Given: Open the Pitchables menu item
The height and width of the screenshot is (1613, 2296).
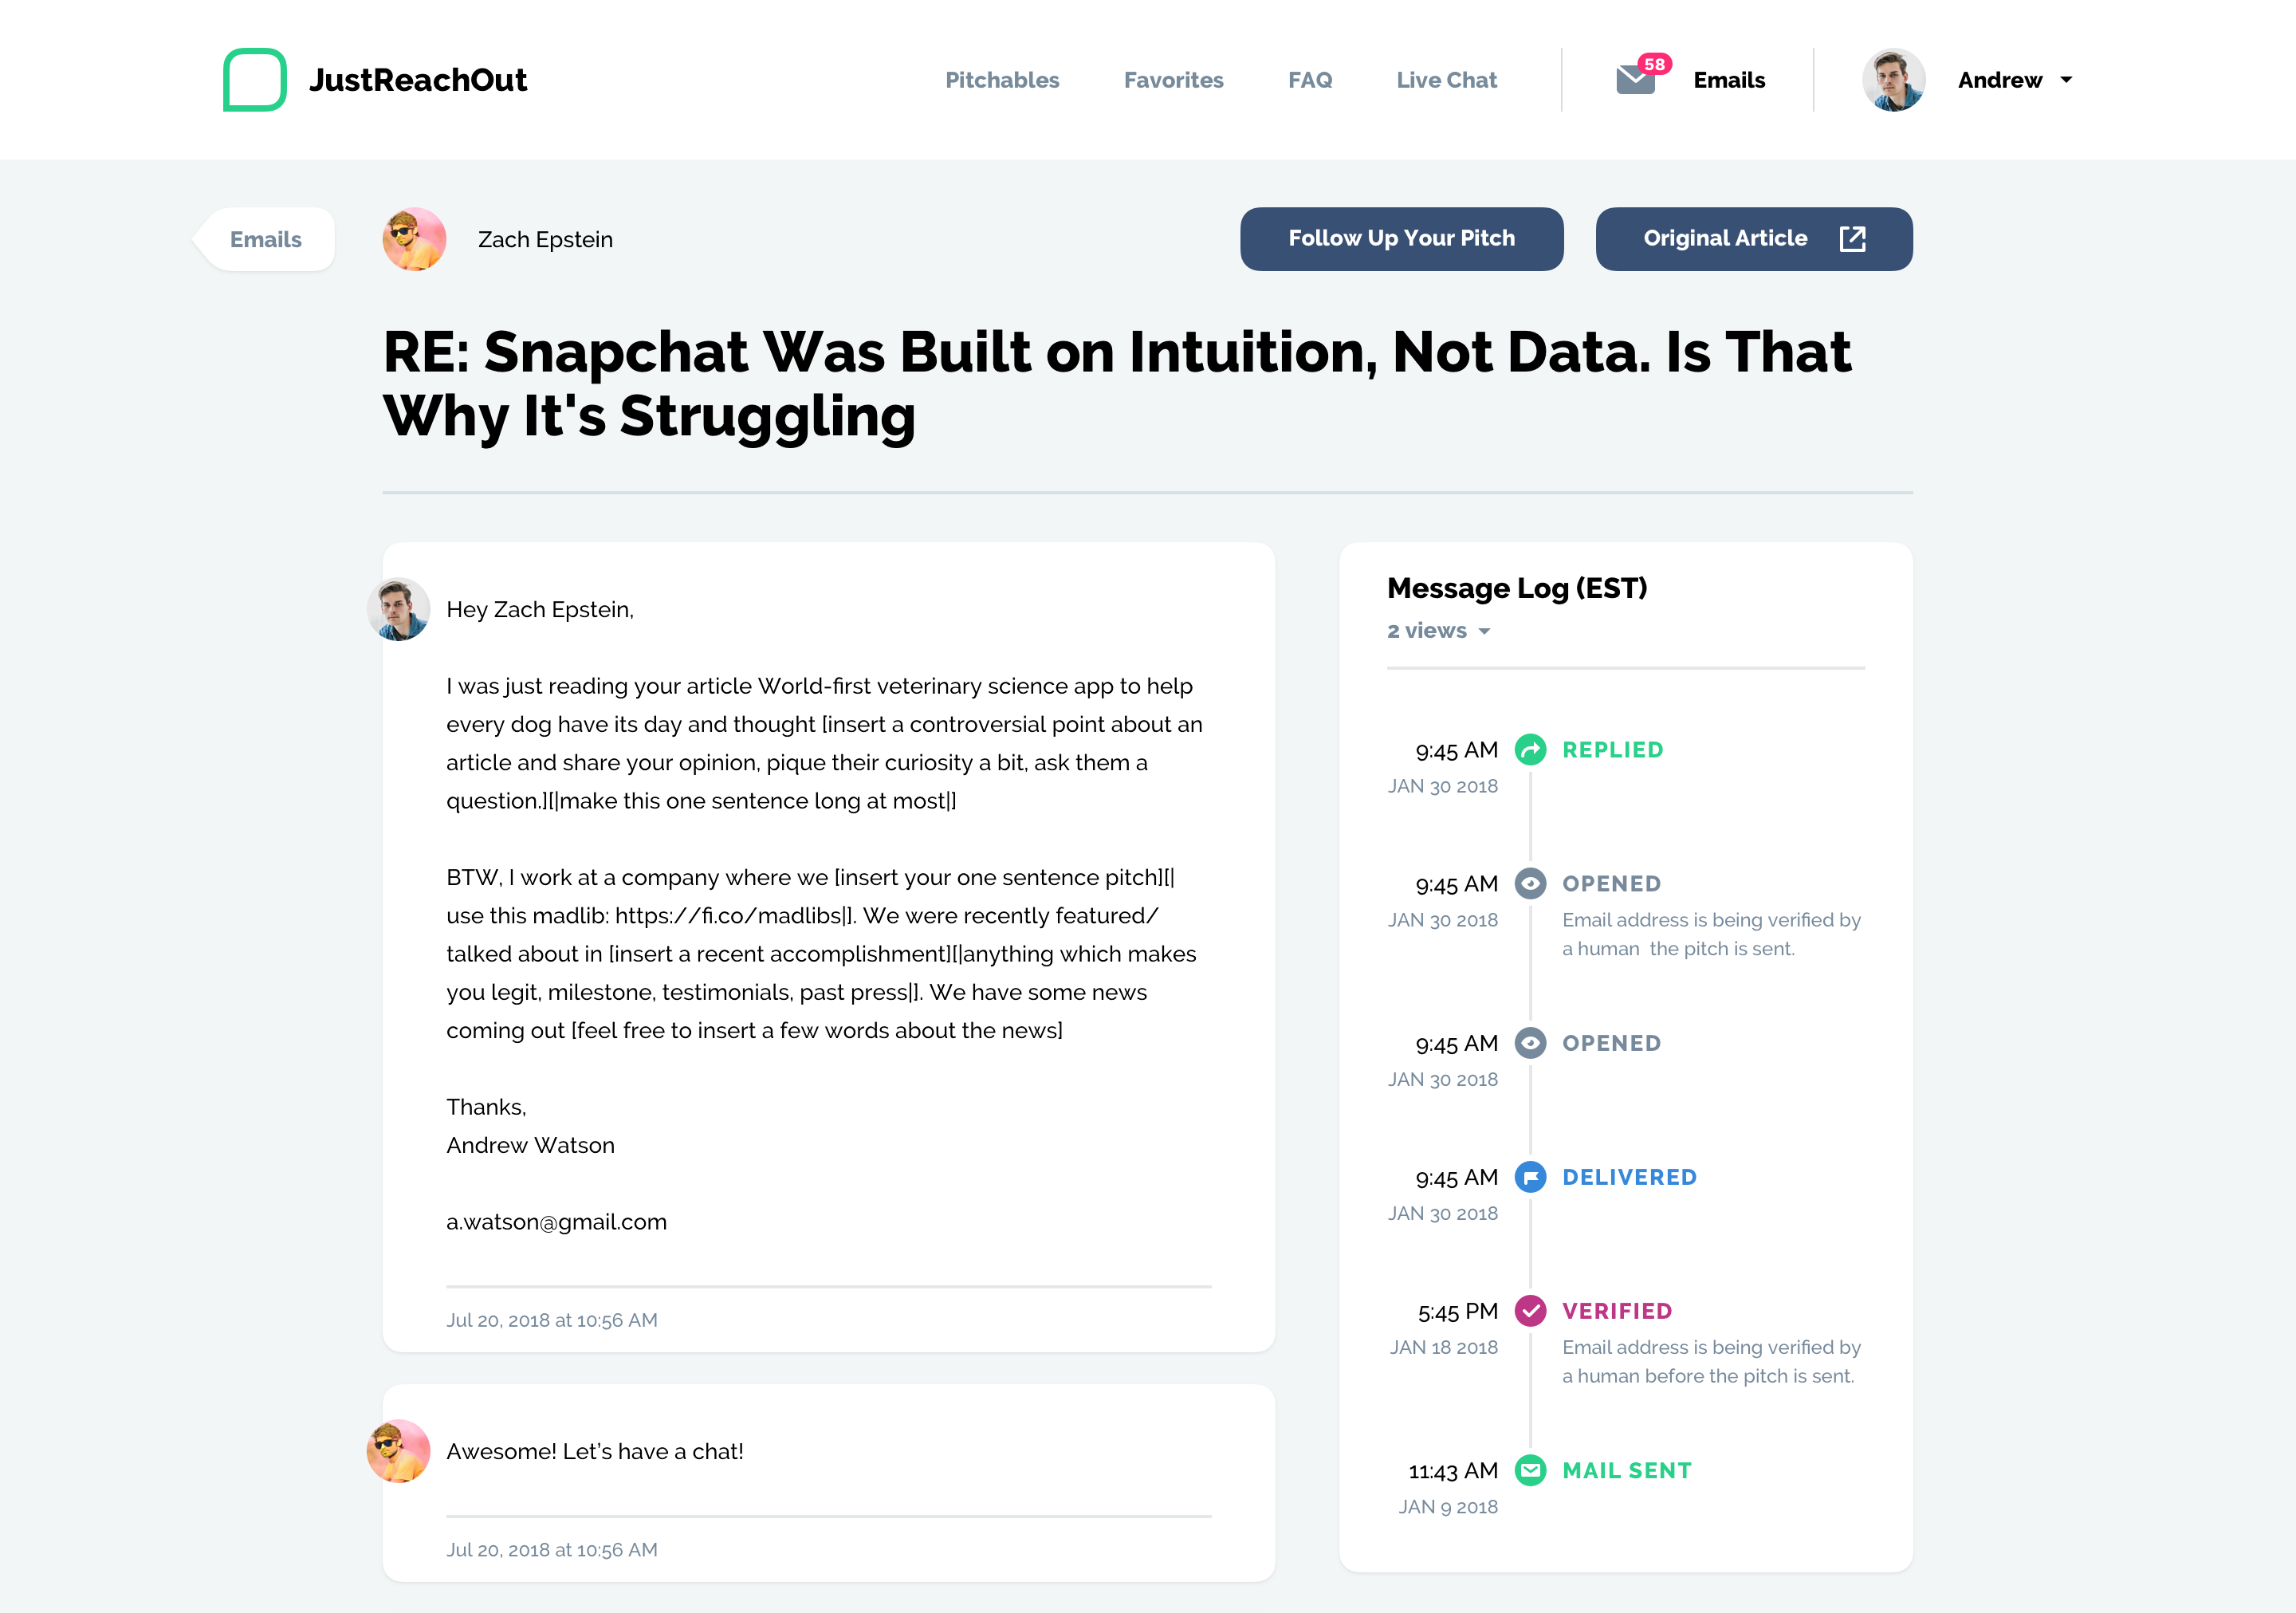Looking at the screenshot, I should point(1002,80).
